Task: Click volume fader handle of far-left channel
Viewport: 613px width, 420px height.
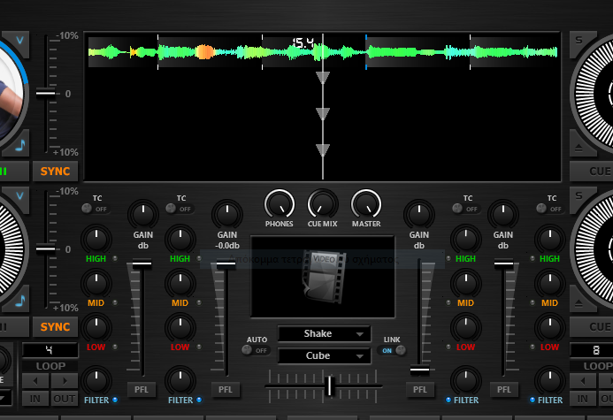Action: pyautogui.click(x=142, y=263)
